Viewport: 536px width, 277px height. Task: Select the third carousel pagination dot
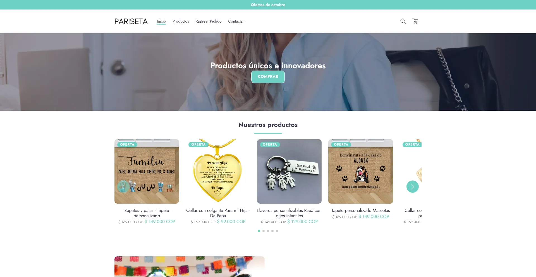[x=268, y=231]
